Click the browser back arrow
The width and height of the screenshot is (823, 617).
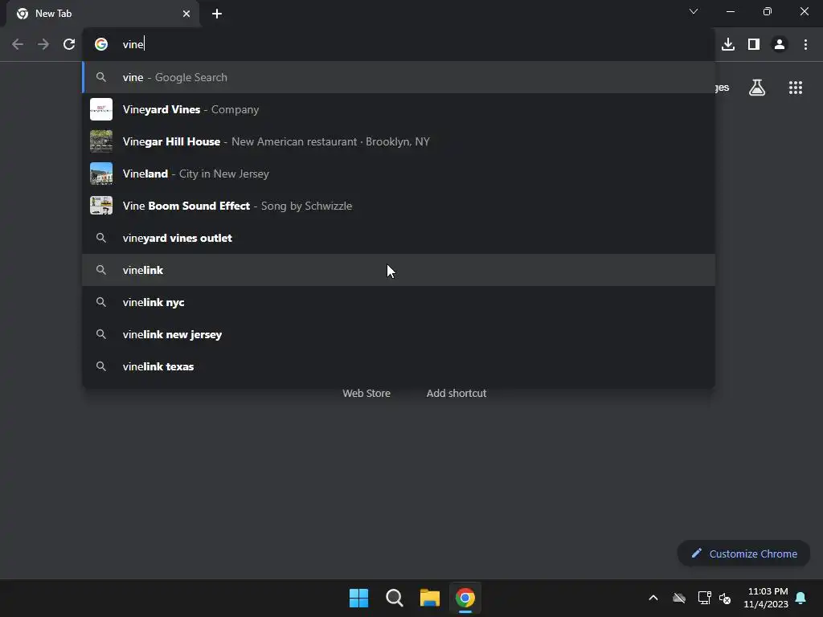pyautogui.click(x=18, y=45)
